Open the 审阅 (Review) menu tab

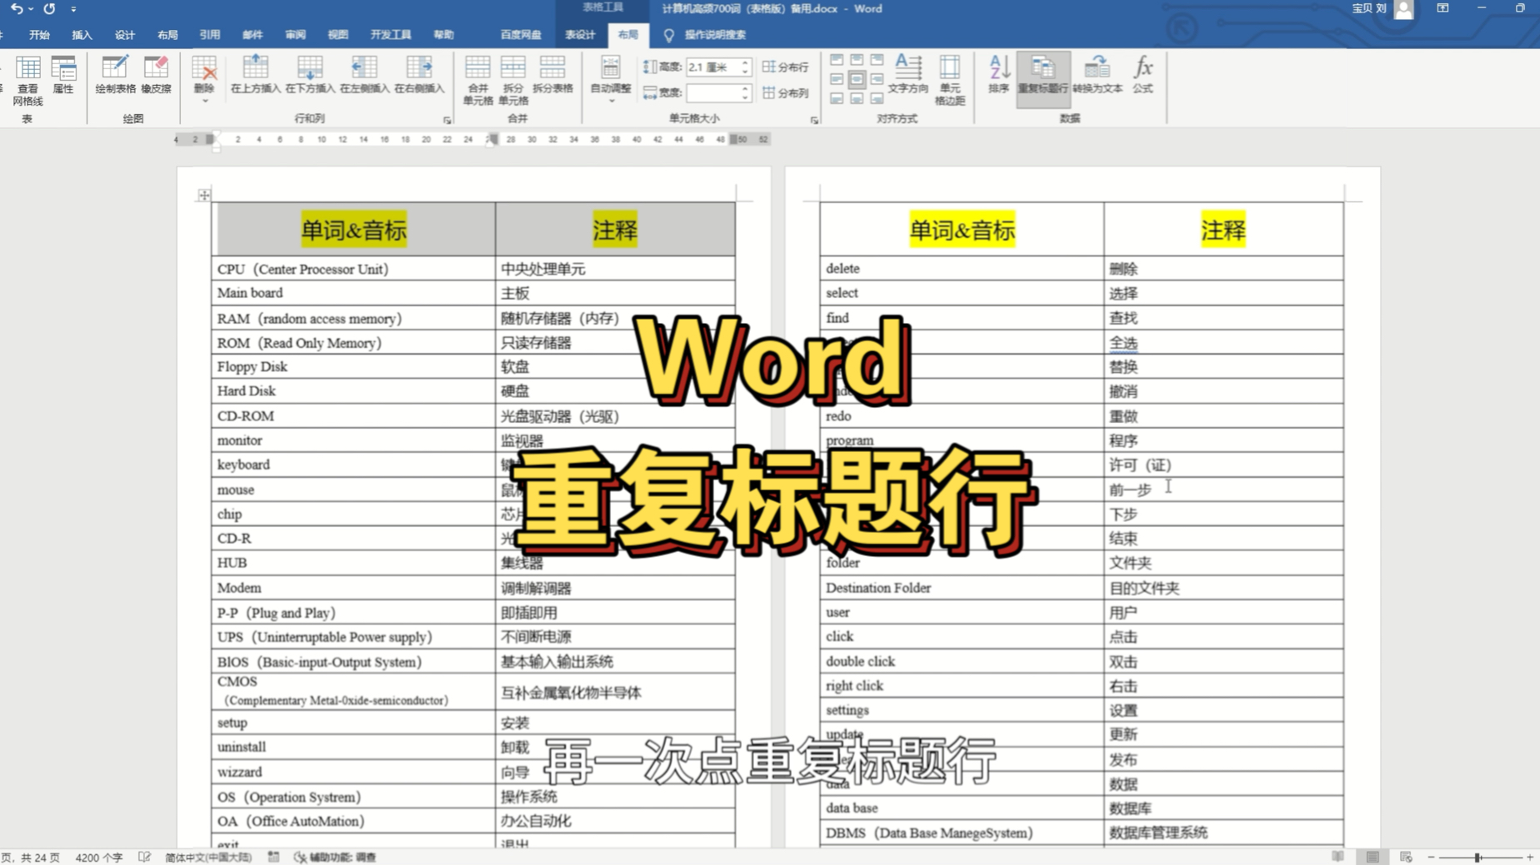[x=293, y=35]
